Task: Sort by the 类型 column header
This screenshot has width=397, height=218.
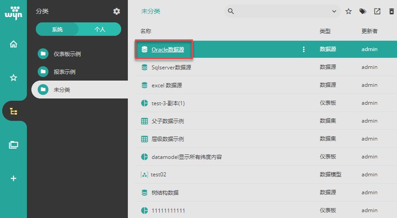Action: point(325,31)
